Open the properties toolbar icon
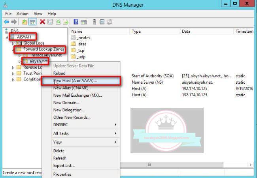The image size is (257, 178). [x=50, y=22]
